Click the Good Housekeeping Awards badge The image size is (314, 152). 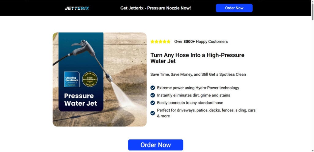[90, 79]
